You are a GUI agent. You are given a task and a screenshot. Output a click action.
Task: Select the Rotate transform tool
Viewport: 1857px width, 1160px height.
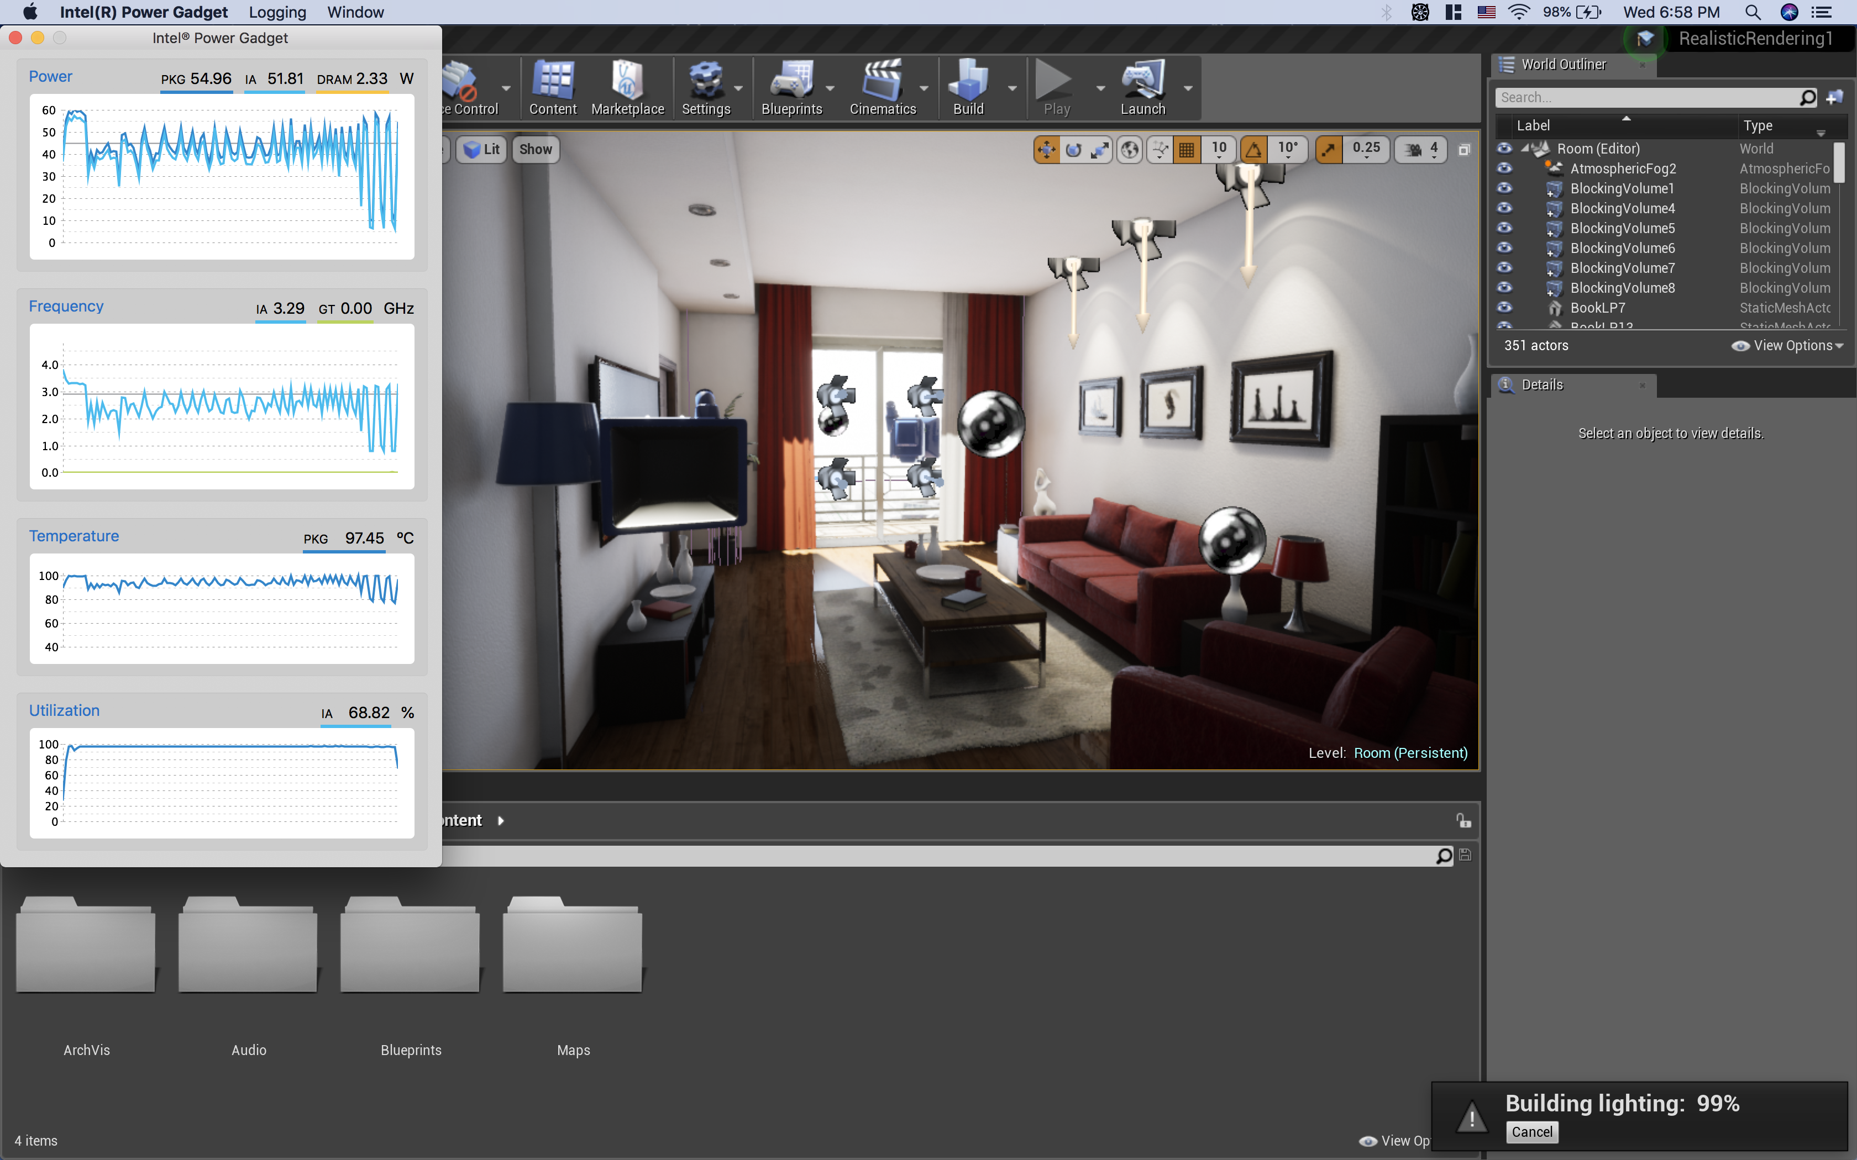[1073, 150]
